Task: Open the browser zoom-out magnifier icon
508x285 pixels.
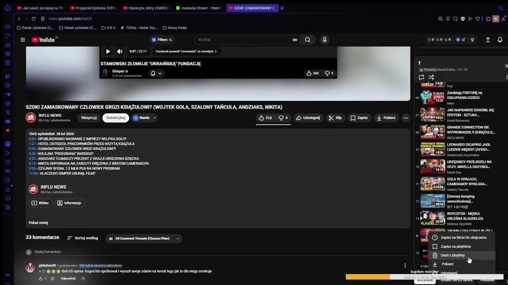Action: [x=441, y=19]
